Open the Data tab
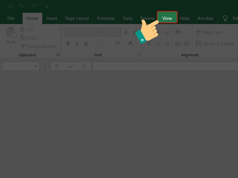The height and width of the screenshot is (178, 238). (128, 18)
